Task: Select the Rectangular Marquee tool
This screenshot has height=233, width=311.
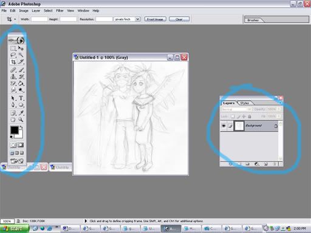Action: pos(13,48)
